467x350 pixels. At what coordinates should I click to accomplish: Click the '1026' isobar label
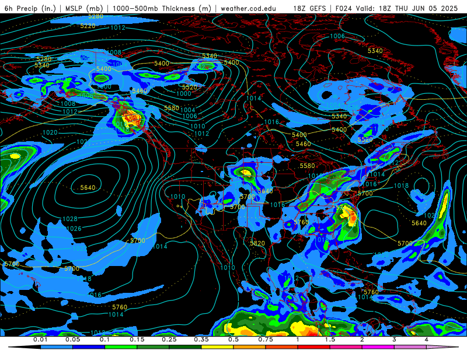point(74,229)
